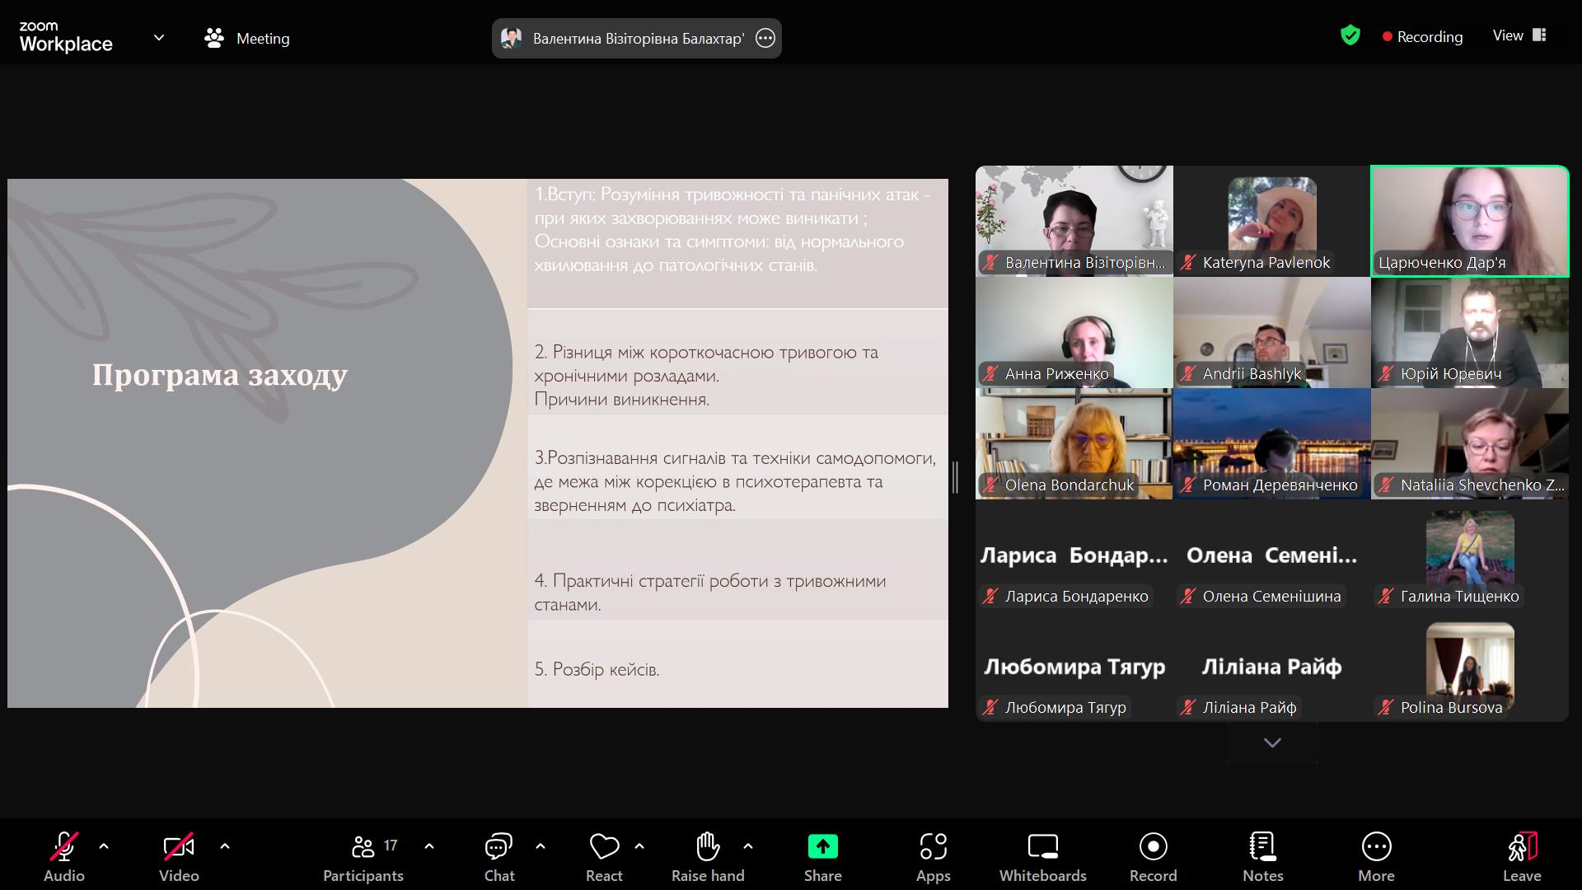Image resolution: width=1582 pixels, height=890 pixels.
Task: Click muted mic icon on Галина Тищенко
Action: coord(1386,597)
